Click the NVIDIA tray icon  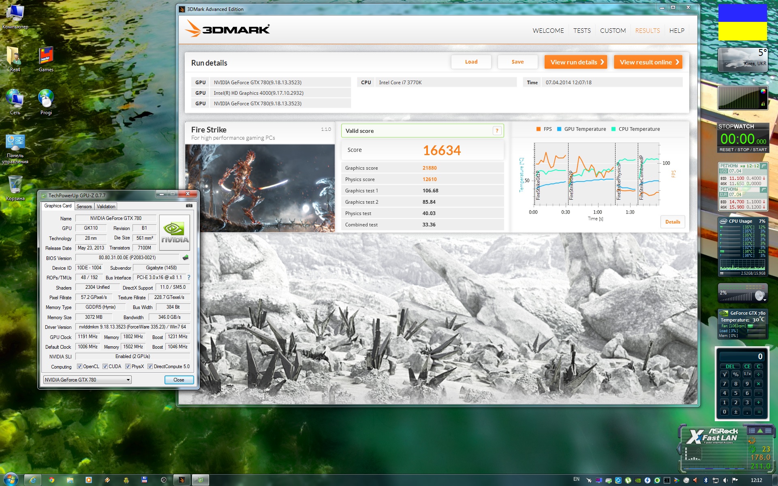coord(637,480)
